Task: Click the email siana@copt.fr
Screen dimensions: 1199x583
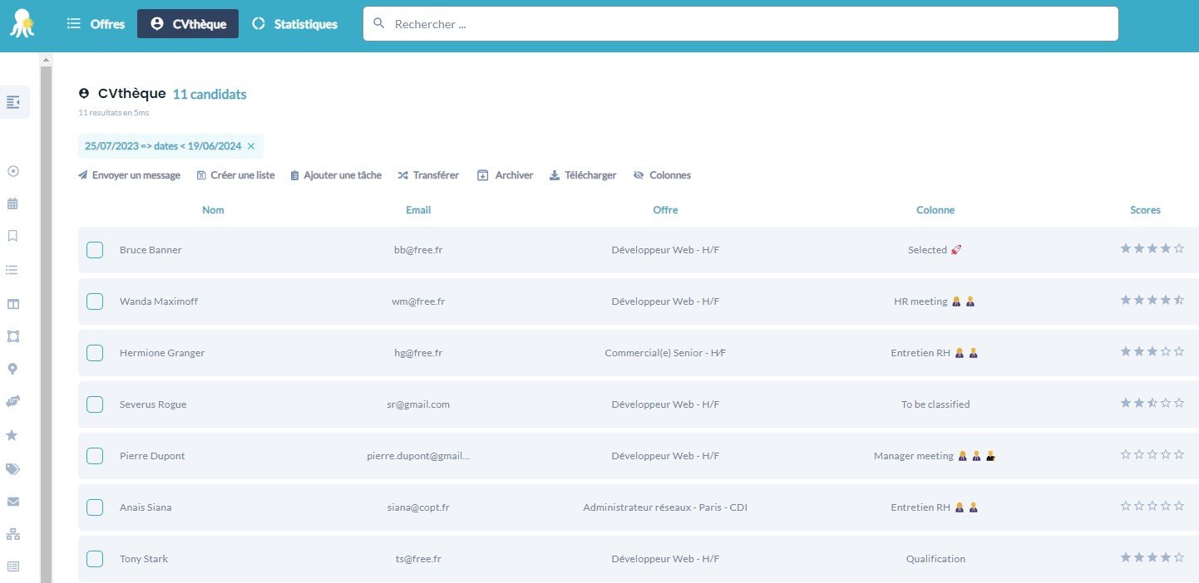Action: coord(418,507)
